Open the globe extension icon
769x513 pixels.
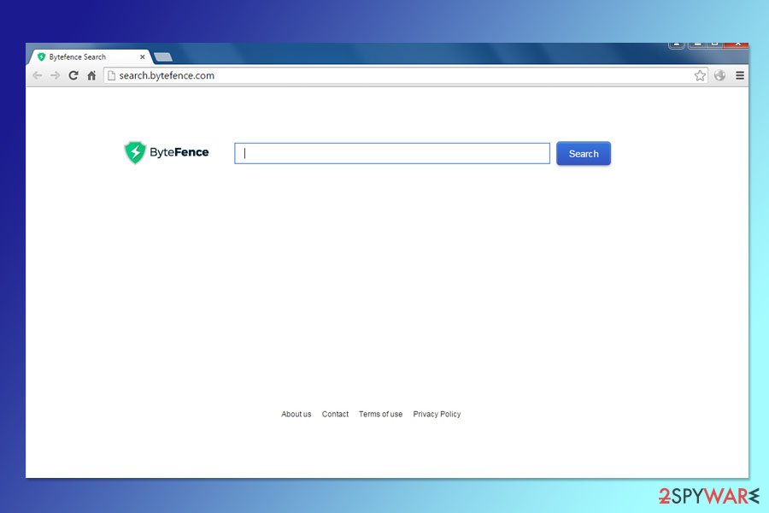tap(719, 75)
